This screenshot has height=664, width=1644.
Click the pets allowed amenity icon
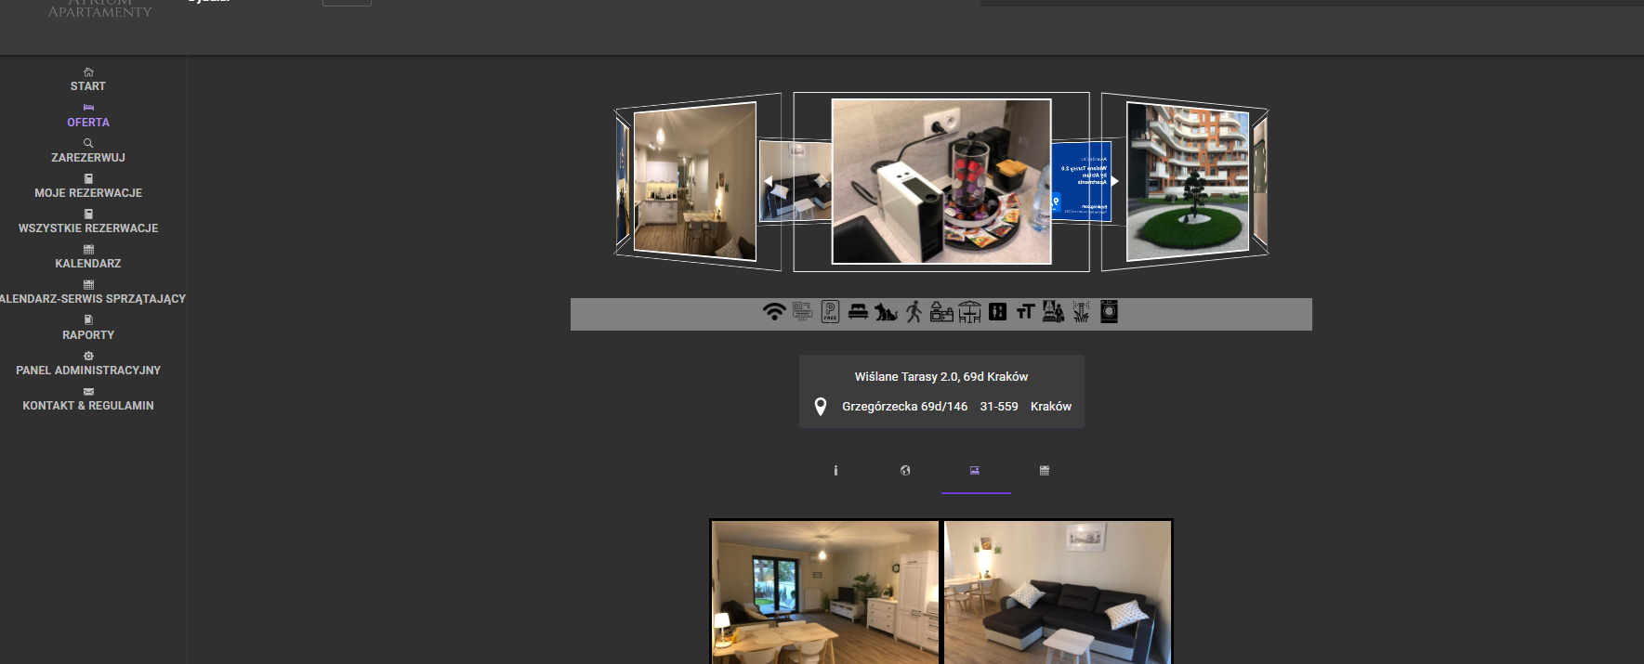point(886,312)
